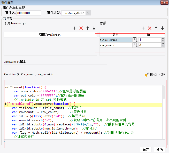
Task: Increase title_count value with up arrow
Action: [163, 38]
